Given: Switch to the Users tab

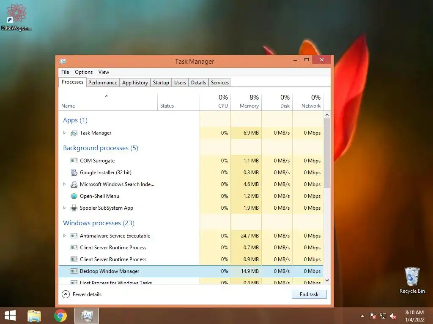Looking at the screenshot, I should (180, 83).
